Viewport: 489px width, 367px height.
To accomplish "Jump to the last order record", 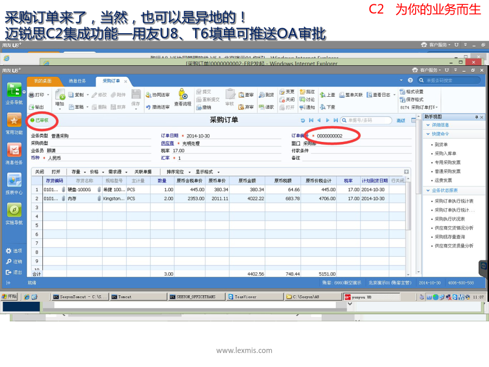I will pos(336,120).
